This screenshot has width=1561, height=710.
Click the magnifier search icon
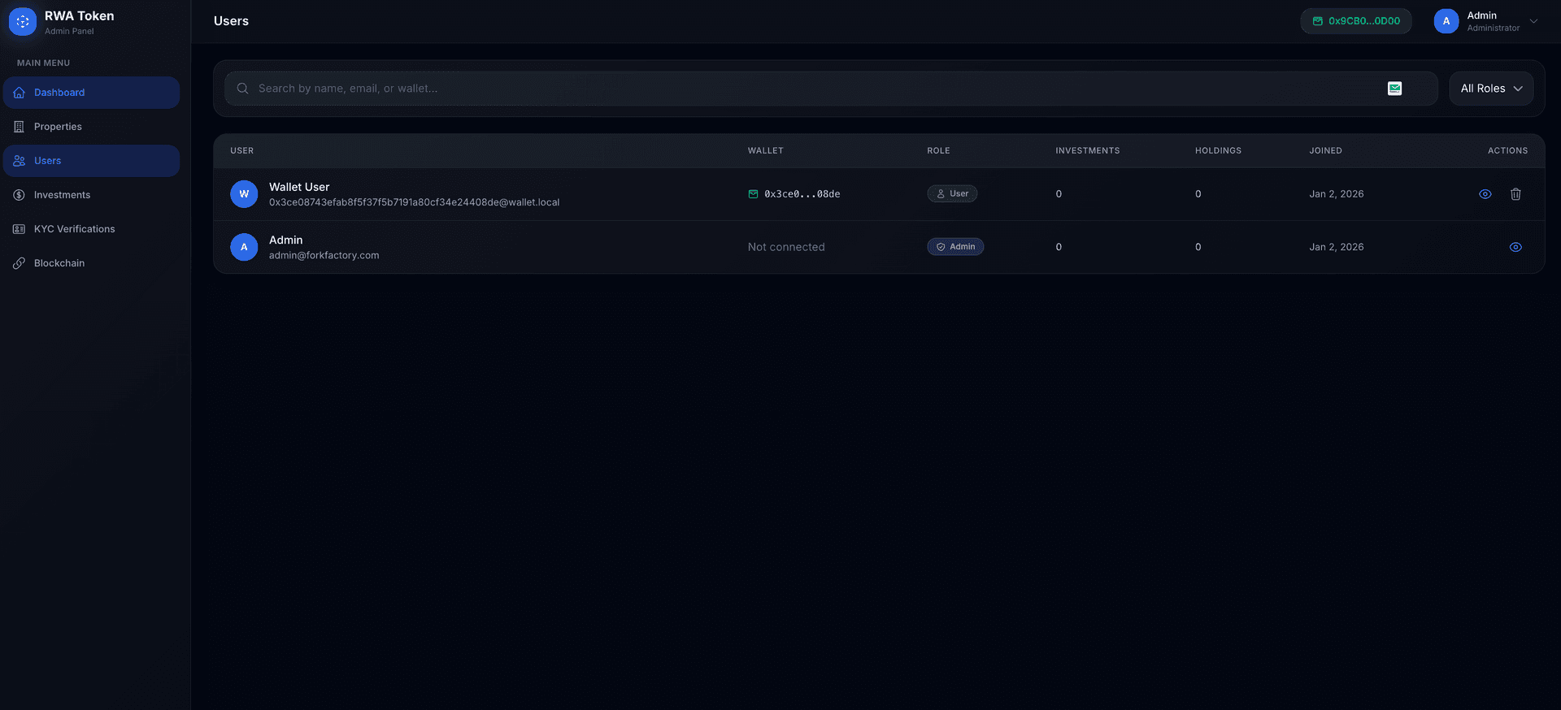point(242,89)
